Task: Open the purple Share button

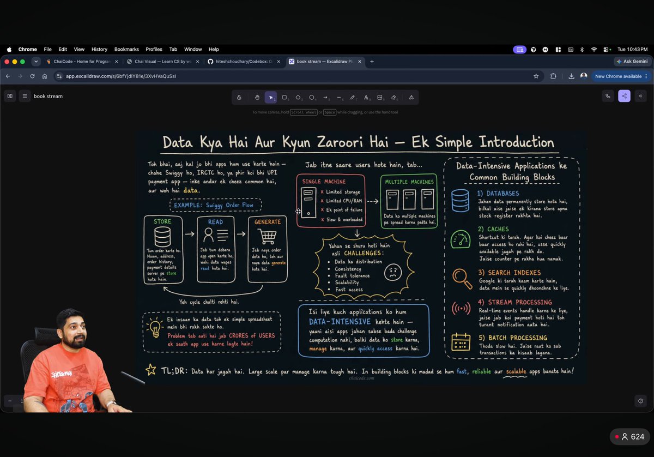Action: tap(624, 96)
